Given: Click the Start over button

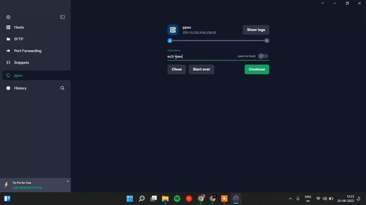Looking at the screenshot, I should tap(201, 69).
